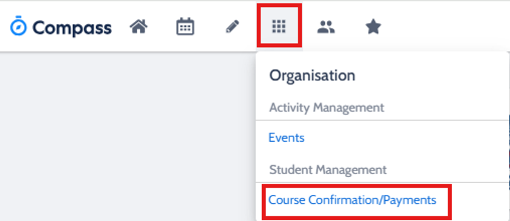Choose Course Confirmation/Payments under Student Management
The height and width of the screenshot is (221, 510).
352,199
